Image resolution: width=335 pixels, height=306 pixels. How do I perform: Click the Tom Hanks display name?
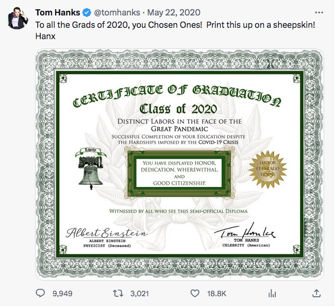coord(57,12)
